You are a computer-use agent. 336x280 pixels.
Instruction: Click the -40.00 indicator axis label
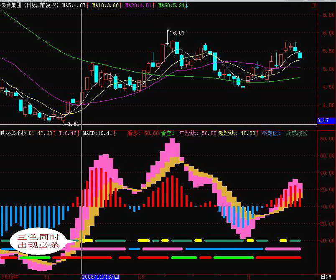pyautogui.click(x=326, y=241)
